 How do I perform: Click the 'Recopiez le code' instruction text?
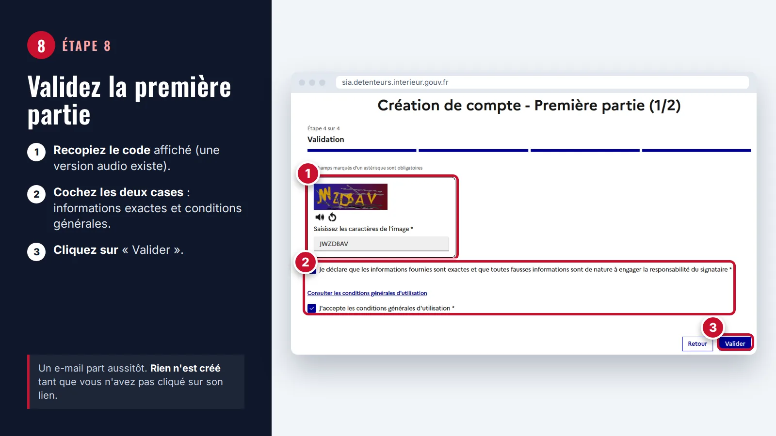(136, 158)
